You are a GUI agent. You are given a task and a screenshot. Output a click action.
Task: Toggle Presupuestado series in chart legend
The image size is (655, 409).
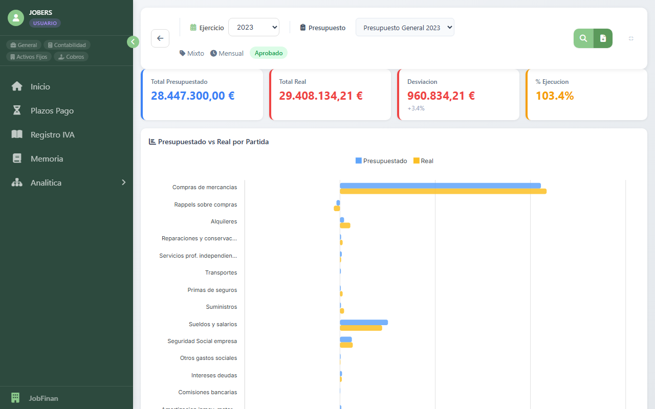click(x=381, y=161)
